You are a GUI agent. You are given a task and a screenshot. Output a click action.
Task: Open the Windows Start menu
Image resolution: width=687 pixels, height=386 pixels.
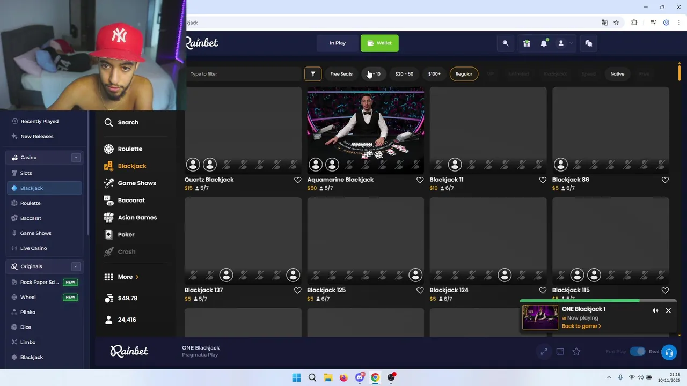[x=296, y=377]
